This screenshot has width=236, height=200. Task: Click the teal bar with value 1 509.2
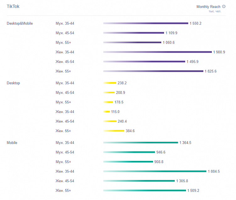pos(145,190)
